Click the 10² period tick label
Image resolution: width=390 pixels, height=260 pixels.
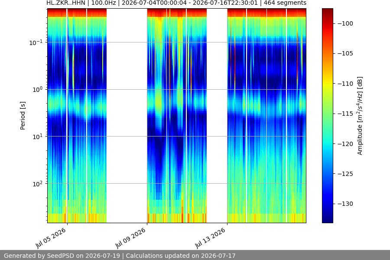tap(38, 184)
